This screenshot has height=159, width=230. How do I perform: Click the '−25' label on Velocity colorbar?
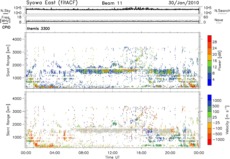tap(217, 123)
